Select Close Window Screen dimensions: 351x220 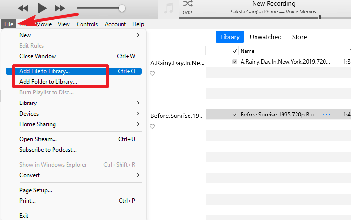point(74,56)
